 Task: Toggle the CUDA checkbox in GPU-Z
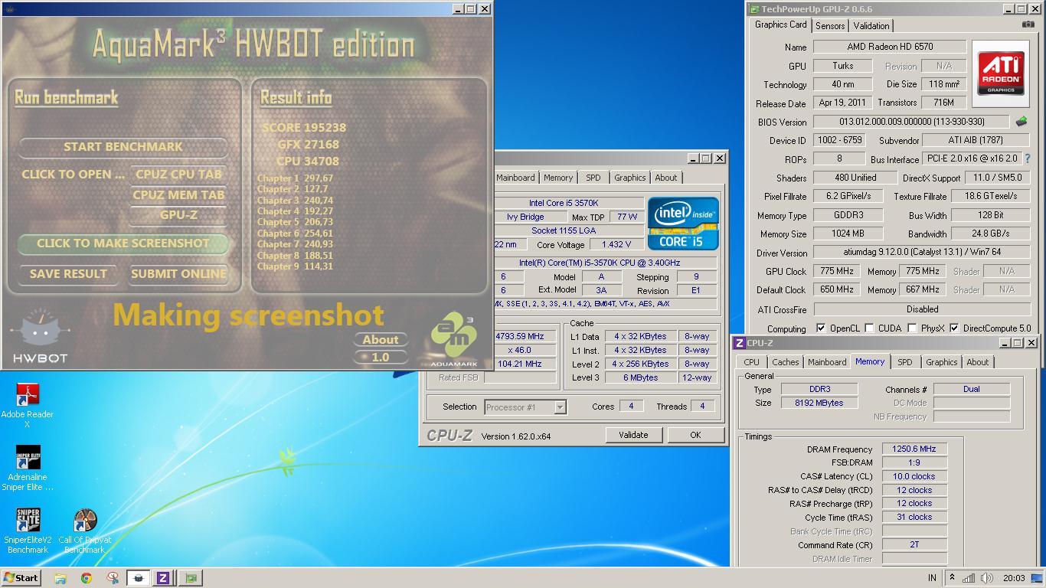869,328
